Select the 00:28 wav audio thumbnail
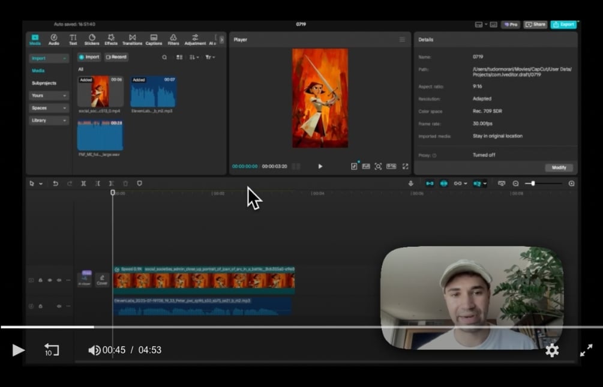The height and width of the screenshot is (387, 603). [x=100, y=135]
